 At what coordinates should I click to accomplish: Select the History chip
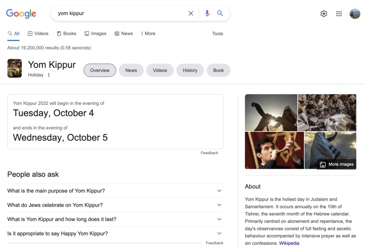190,70
